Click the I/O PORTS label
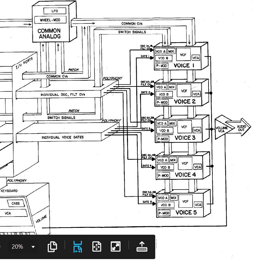This screenshot has height=262, width=253. (24, 63)
